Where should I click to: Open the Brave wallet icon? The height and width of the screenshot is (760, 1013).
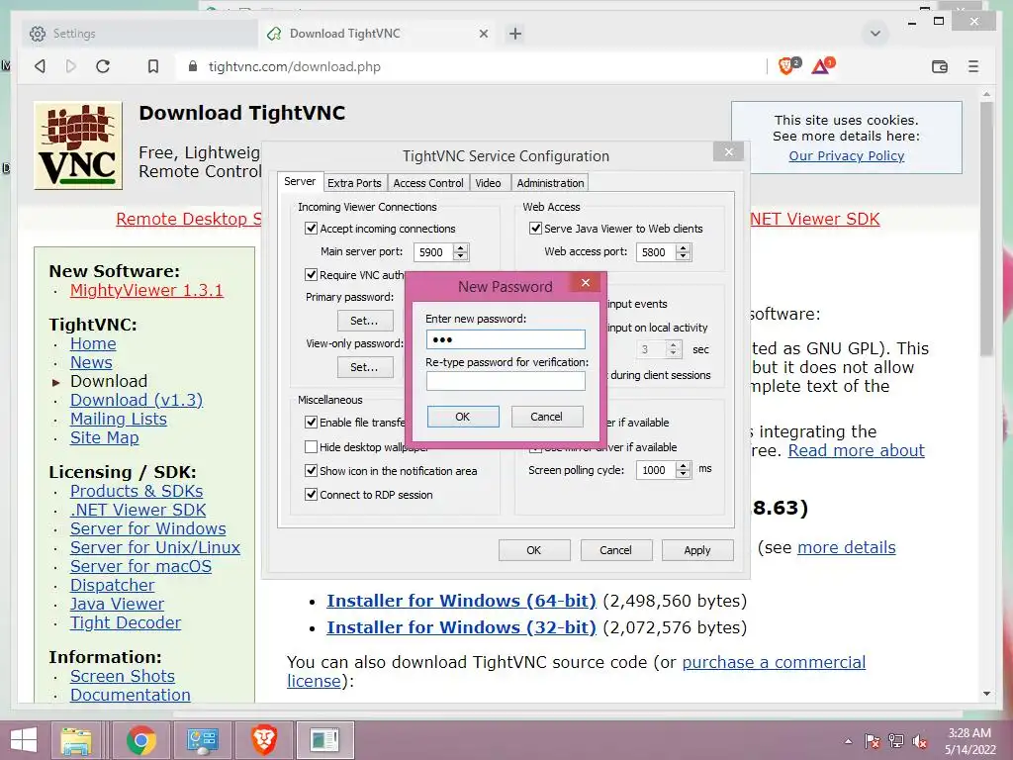(940, 66)
